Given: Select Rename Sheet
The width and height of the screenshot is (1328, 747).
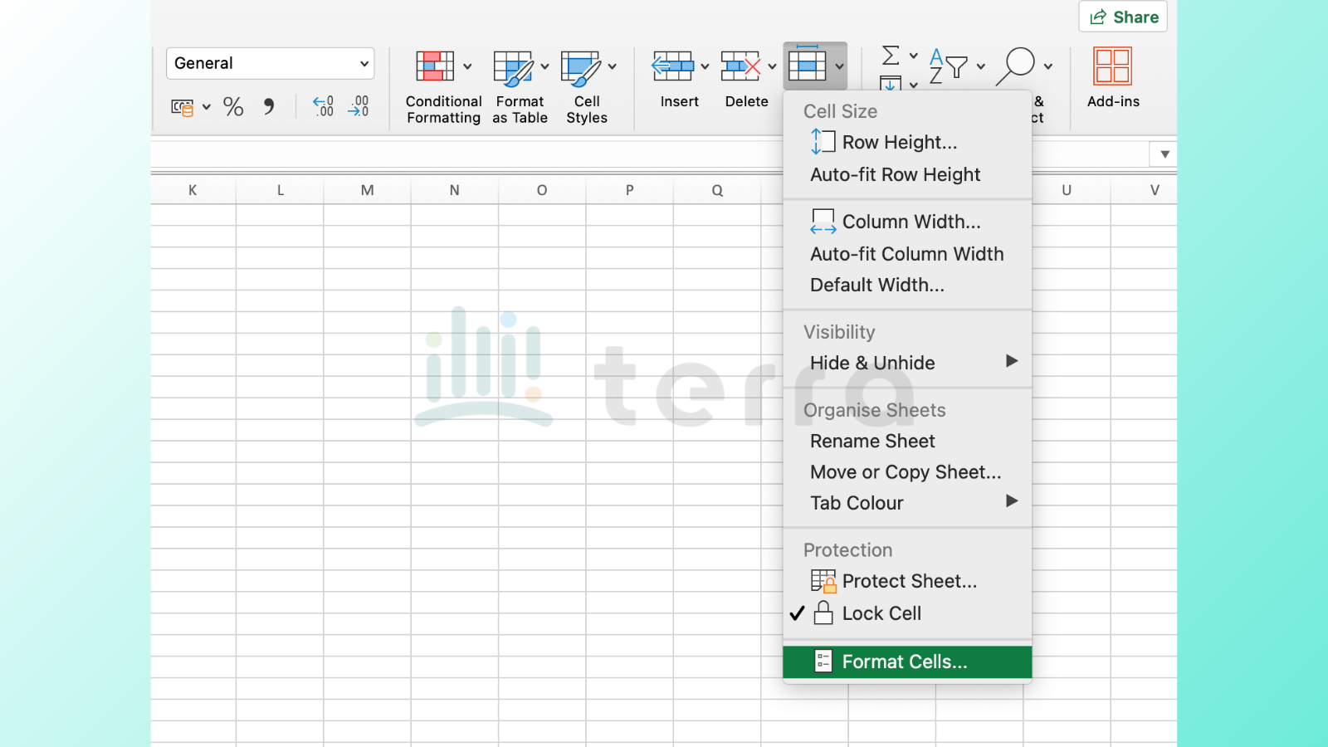Looking at the screenshot, I should [x=907, y=441].
